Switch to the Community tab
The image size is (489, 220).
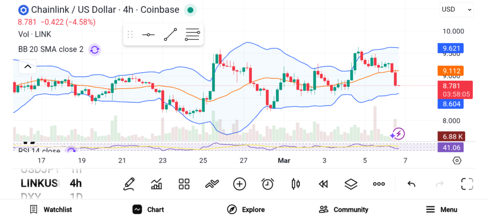344,210
